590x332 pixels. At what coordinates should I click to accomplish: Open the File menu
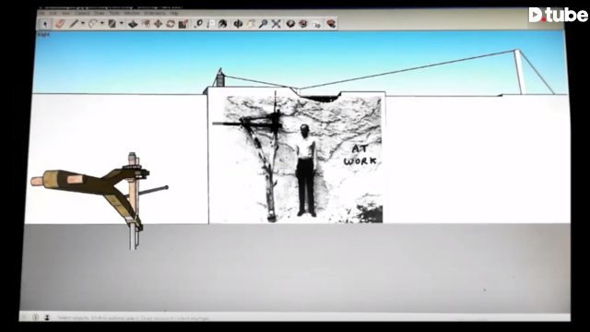tap(42, 13)
